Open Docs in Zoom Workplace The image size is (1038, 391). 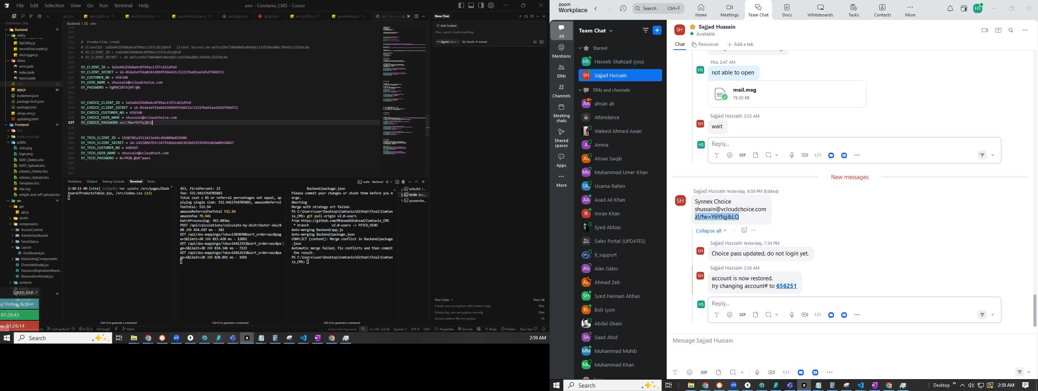click(x=787, y=10)
